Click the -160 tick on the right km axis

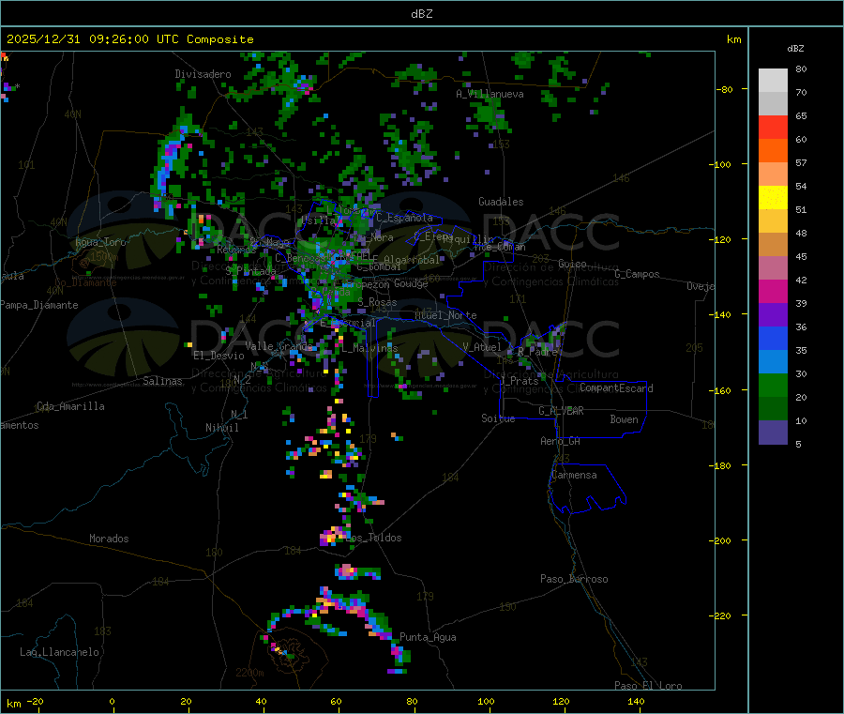coord(720,391)
